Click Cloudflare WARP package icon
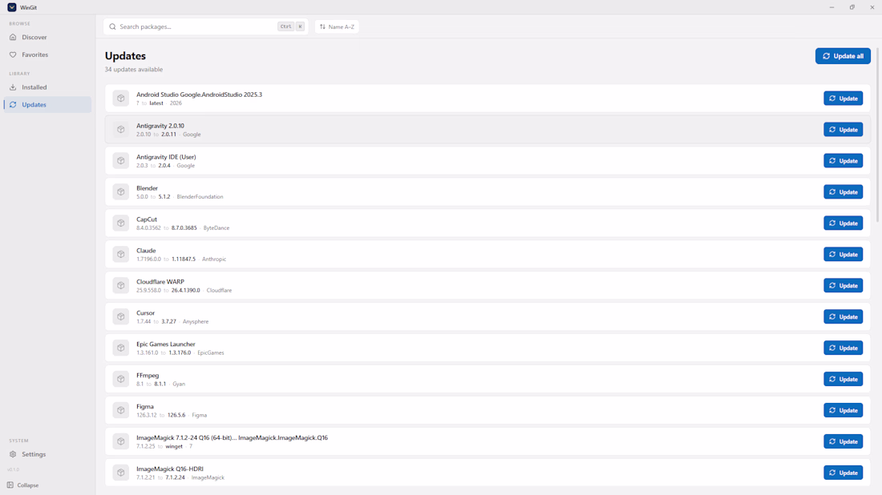882x495 pixels. 121,285
